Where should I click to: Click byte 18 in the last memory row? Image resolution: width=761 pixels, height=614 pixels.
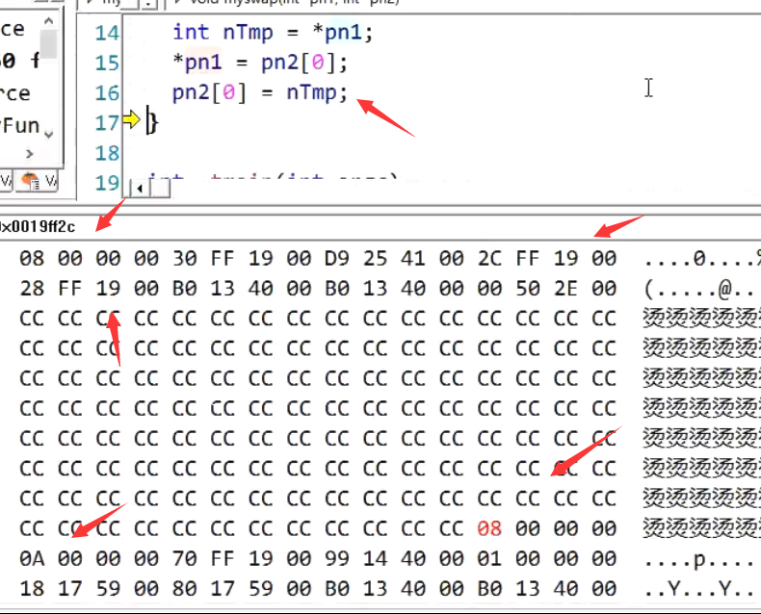[32, 588]
